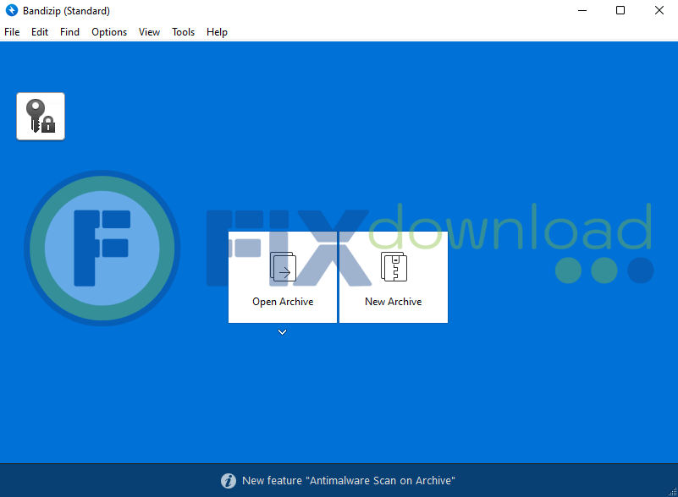
Task: Open the File menu
Action: pos(12,32)
